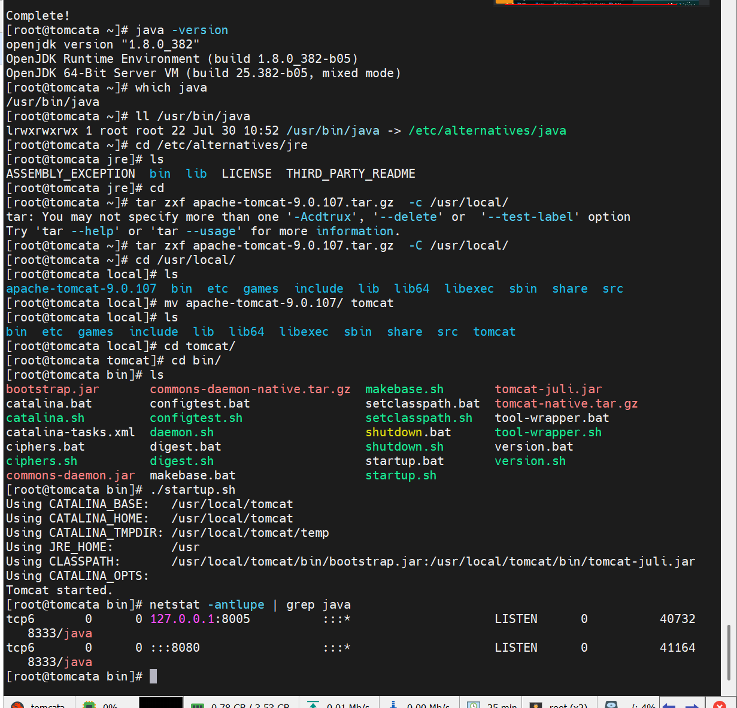
Task: Click shutdown.bat with yellow highlight
Action: [408, 432]
